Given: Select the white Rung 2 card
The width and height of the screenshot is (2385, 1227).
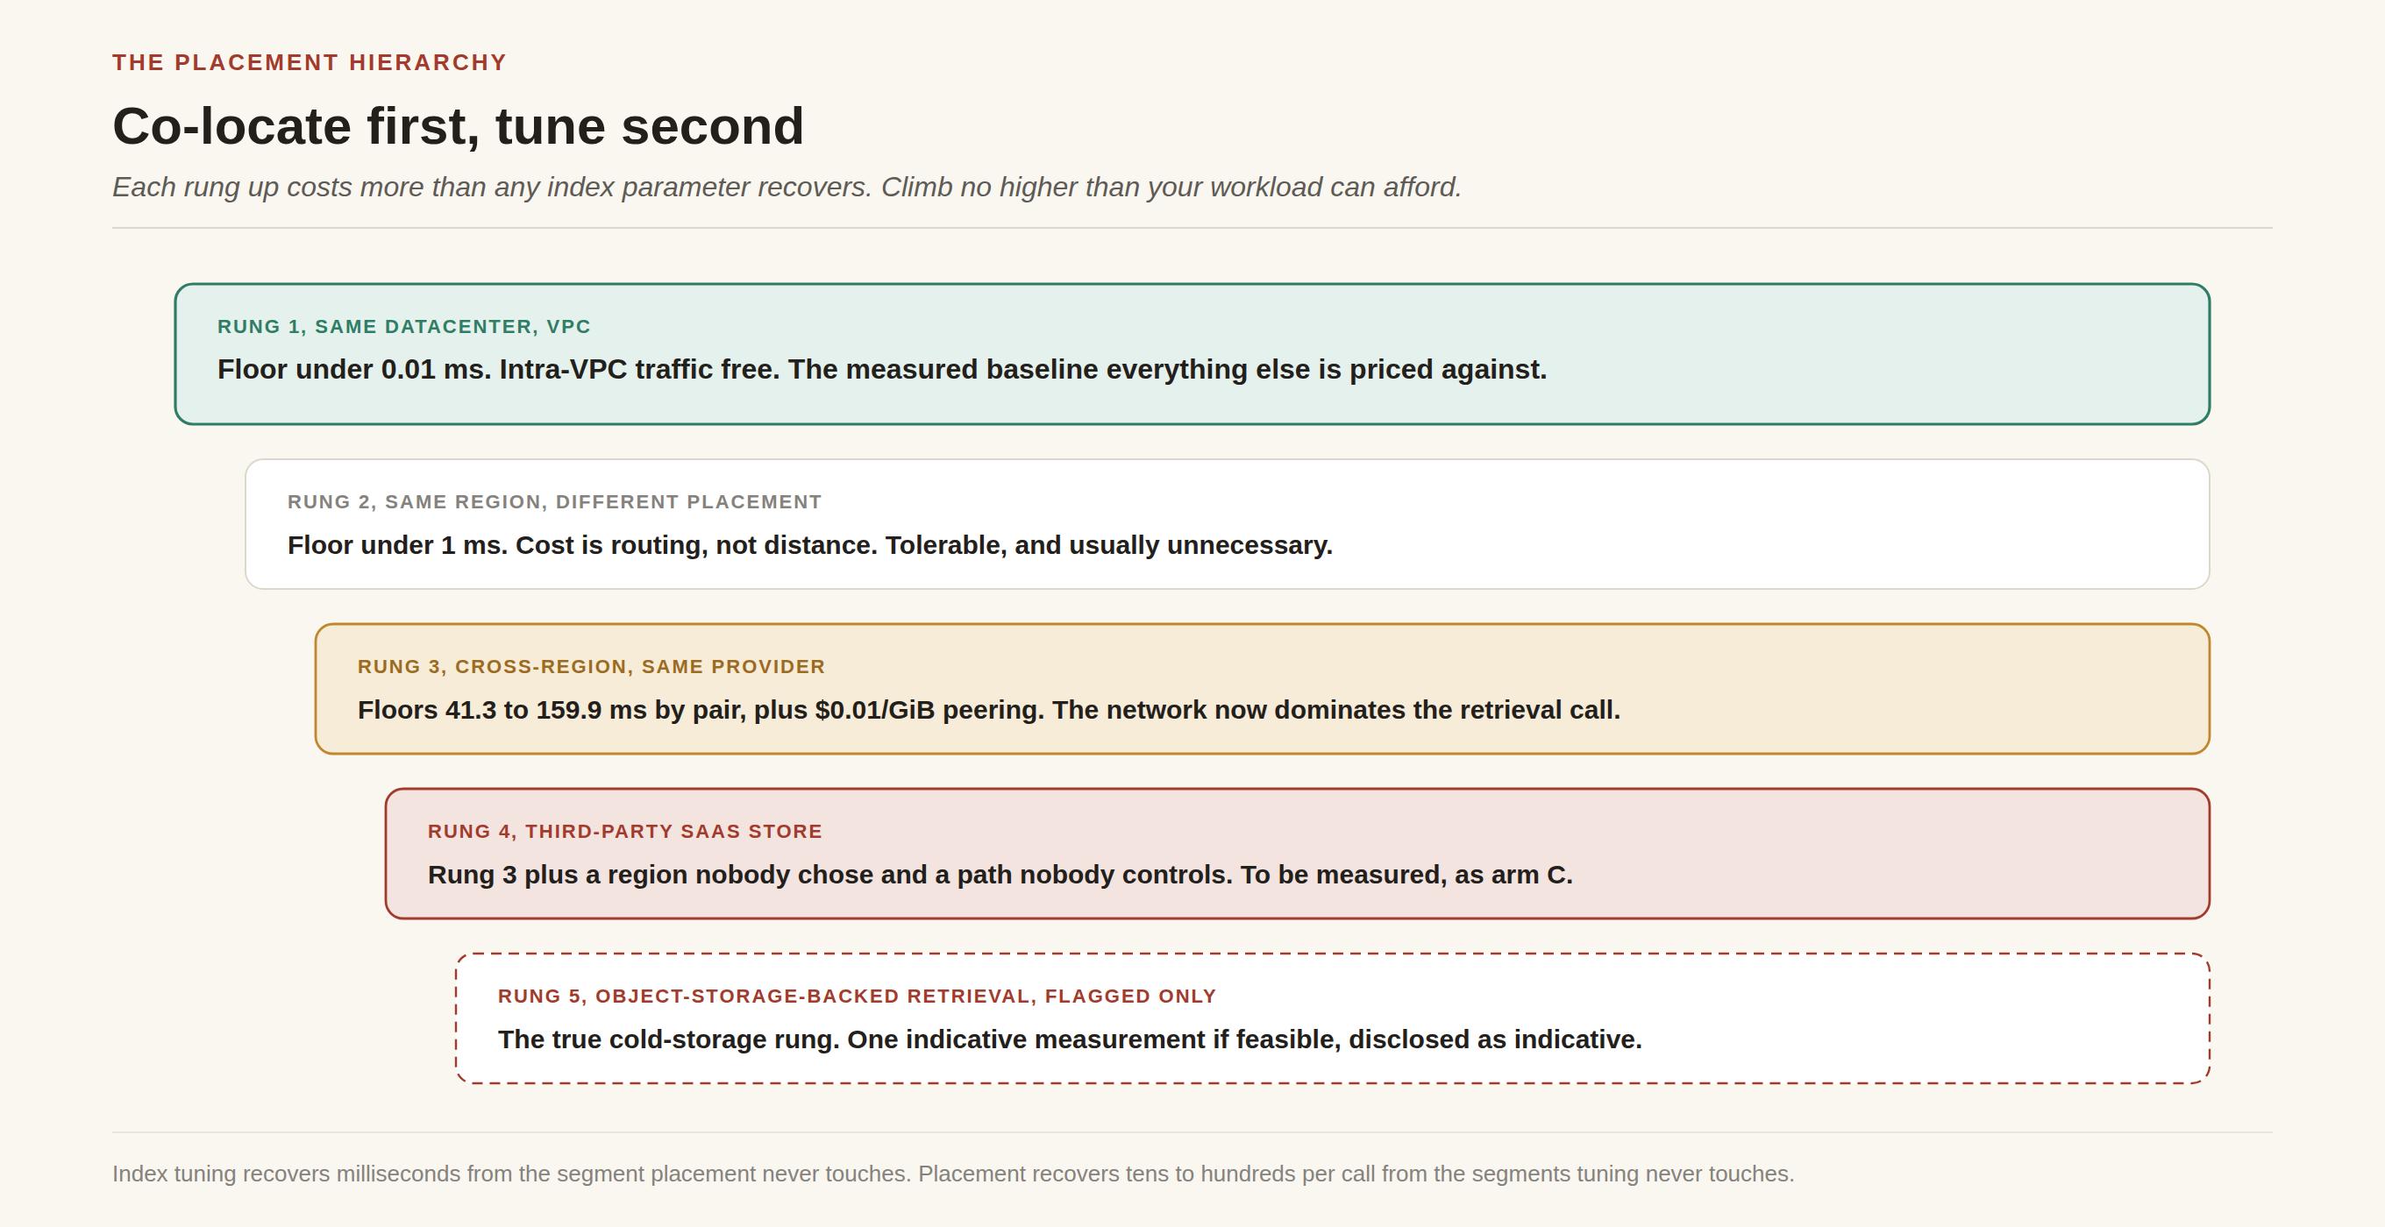Looking at the screenshot, I should click(x=1228, y=524).
